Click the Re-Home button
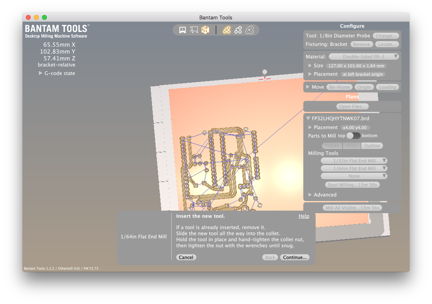The height and width of the screenshot is (304, 432). (x=339, y=87)
